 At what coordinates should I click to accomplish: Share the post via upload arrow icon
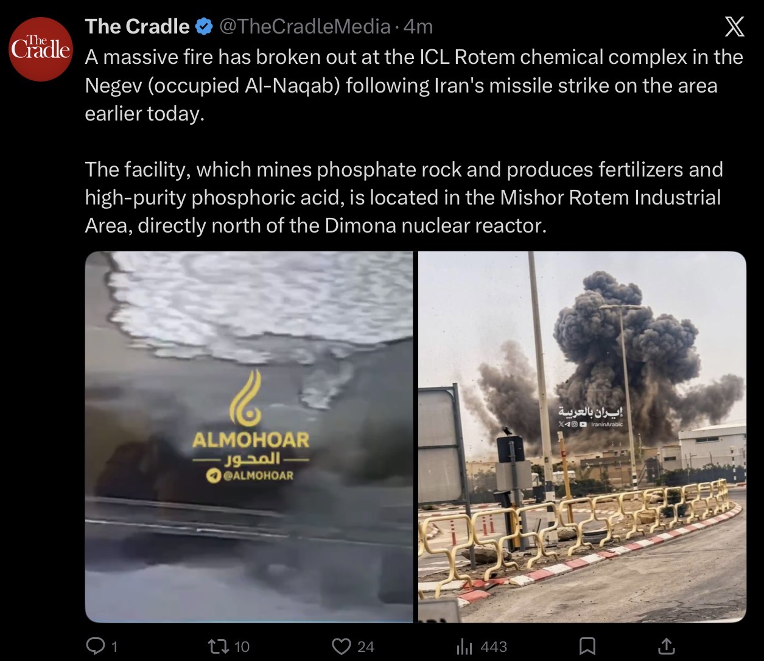coord(666,645)
